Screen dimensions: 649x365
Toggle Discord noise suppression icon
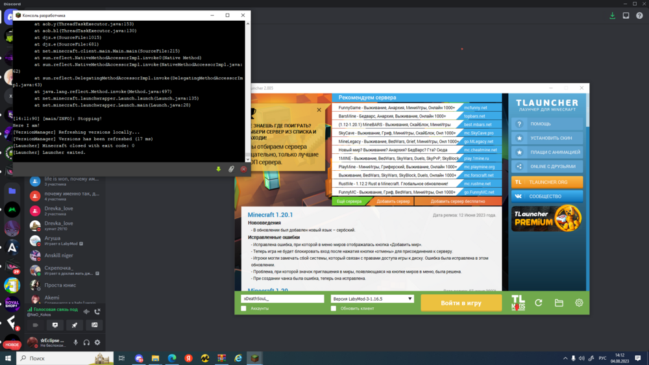point(86,312)
